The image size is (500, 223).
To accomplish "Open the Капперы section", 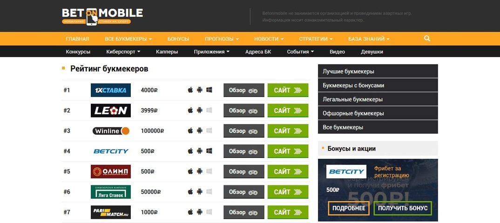I will [x=167, y=52].
